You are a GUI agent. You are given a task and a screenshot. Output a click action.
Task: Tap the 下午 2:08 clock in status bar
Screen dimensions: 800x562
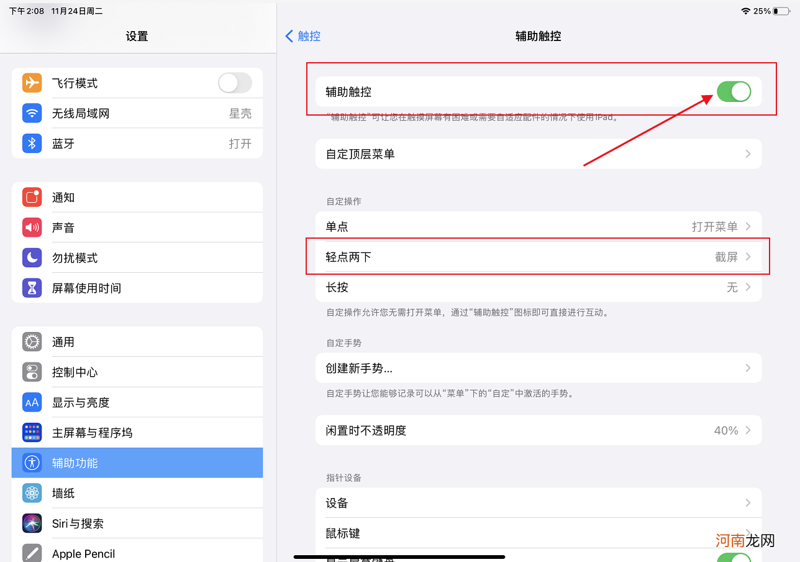coord(27,11)
